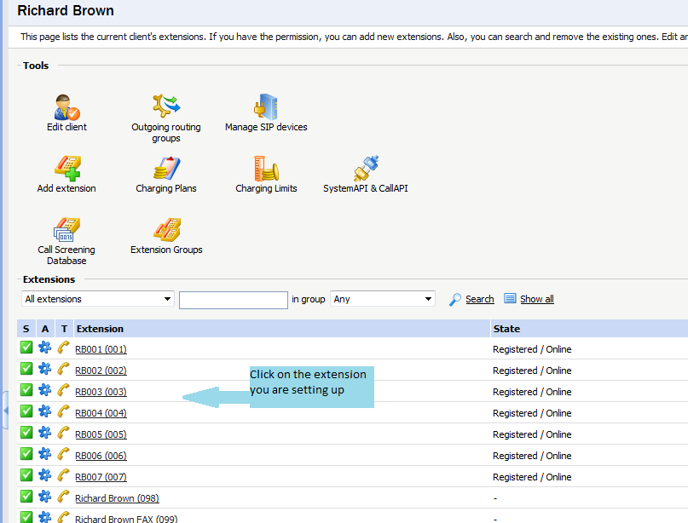Open extension RB005 (005)
This screenshot has height=523, width=688.
(x=101, y=434)
